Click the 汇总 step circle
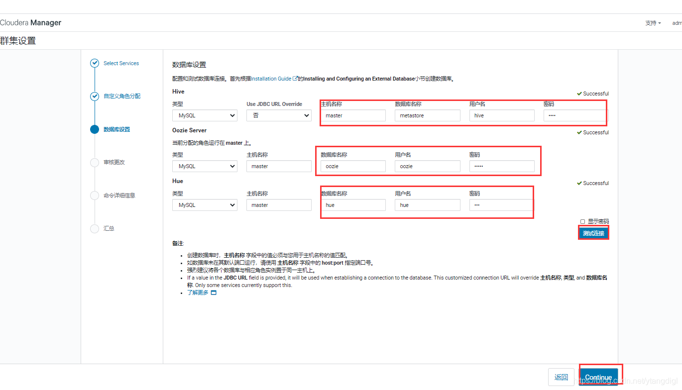The height and width of the screenshot is (390, 682). coord(95,228)
